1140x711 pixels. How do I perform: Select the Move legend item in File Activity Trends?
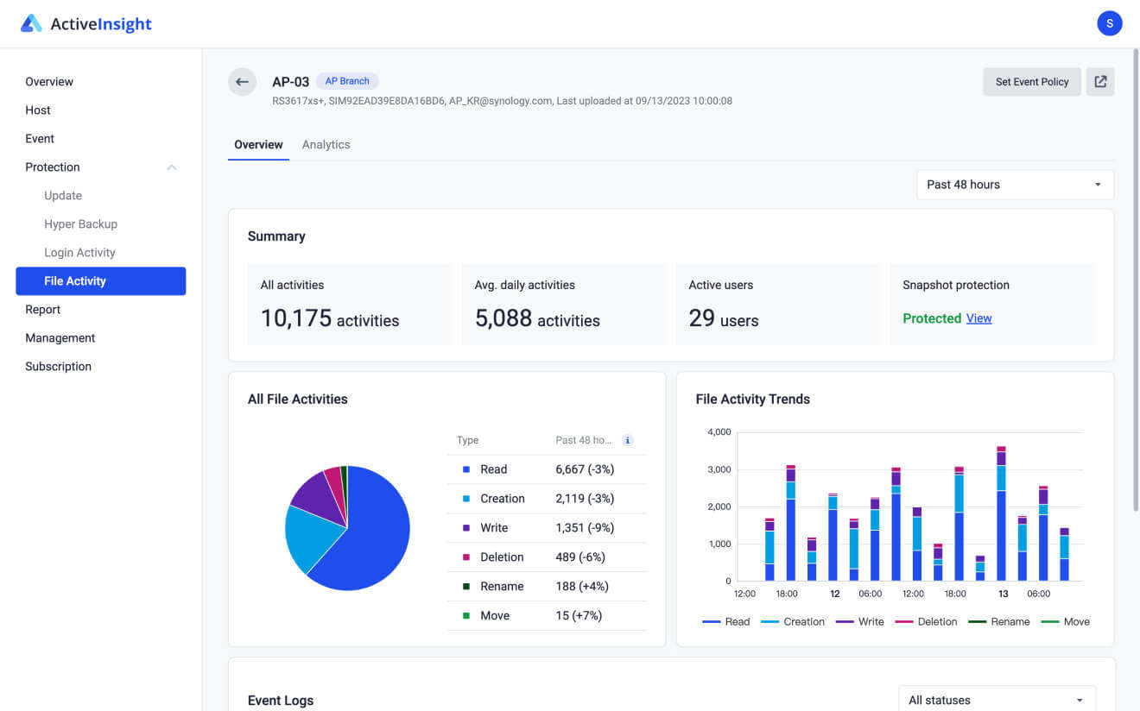1048,621
